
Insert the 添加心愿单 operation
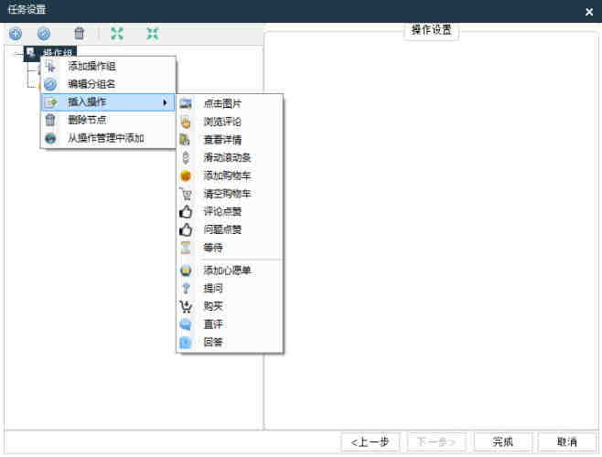pos(230,271)
